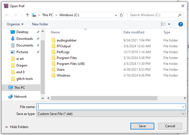Click the Users folder name

click(61, 70)
